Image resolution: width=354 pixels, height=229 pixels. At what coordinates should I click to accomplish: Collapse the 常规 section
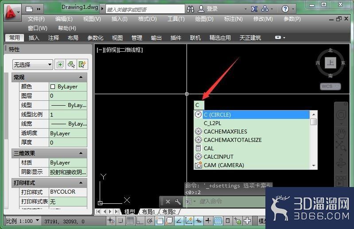pos(81,77)
